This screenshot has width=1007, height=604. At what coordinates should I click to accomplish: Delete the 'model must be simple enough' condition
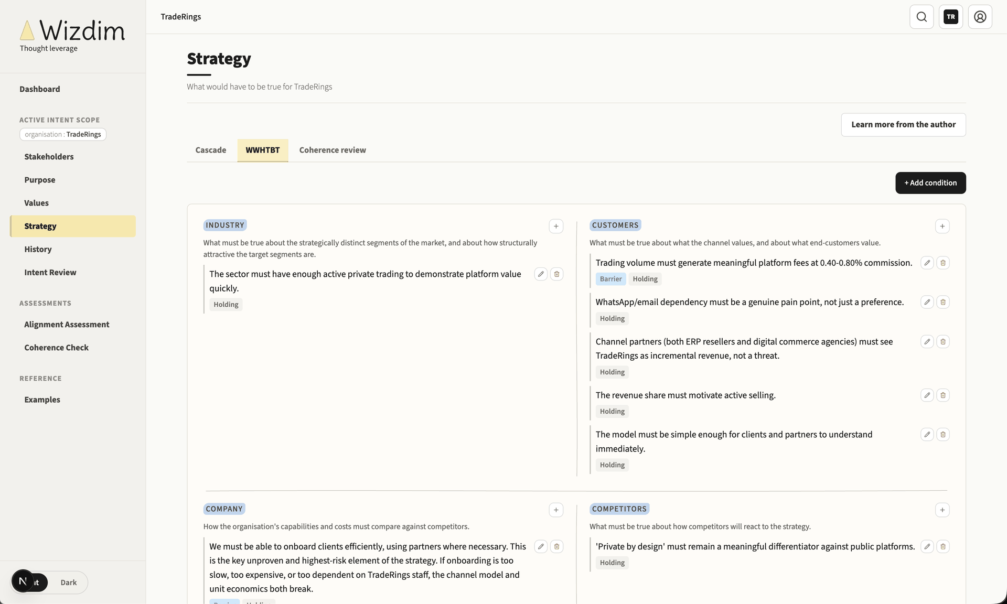coord(943,435)
